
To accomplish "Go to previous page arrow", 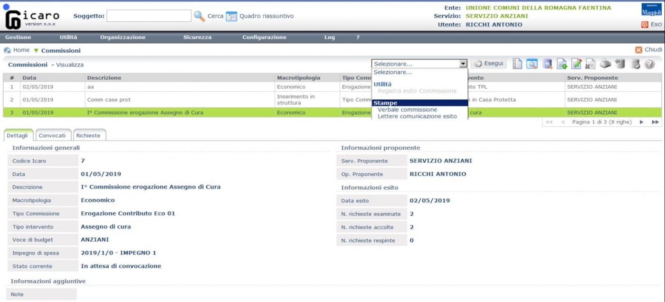I will (x=563, y=122).
